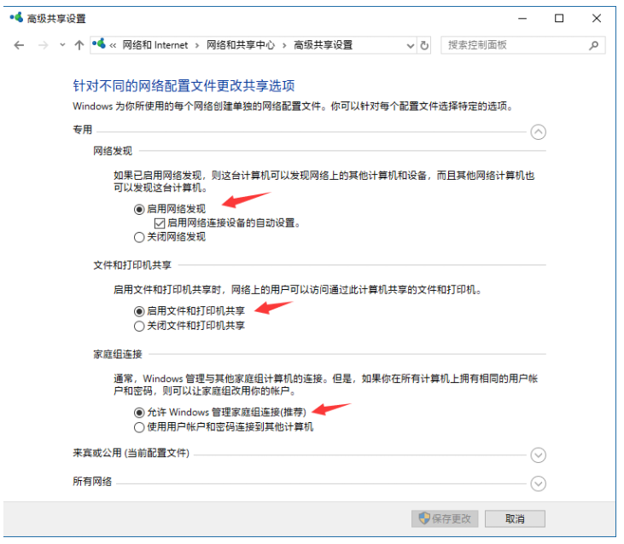Click the search magnifier icon
624x544 pixels.
594,46
